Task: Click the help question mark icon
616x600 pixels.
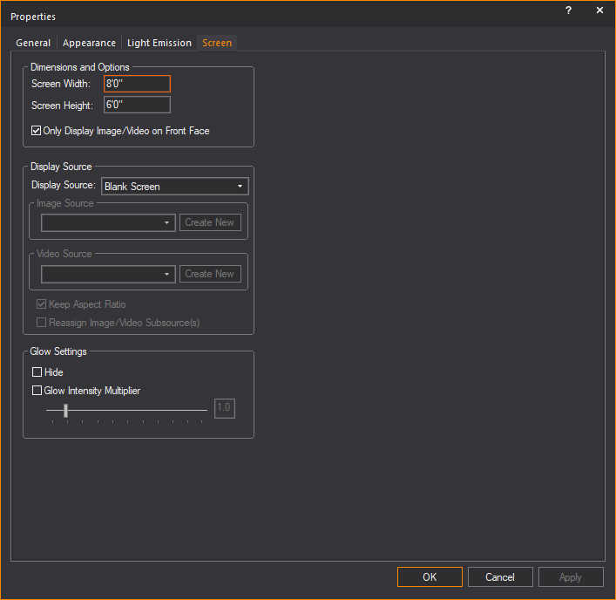Action: 568,11
